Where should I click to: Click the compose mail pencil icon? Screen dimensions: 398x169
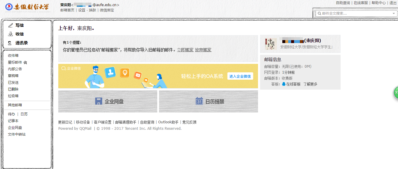(11, 25)
